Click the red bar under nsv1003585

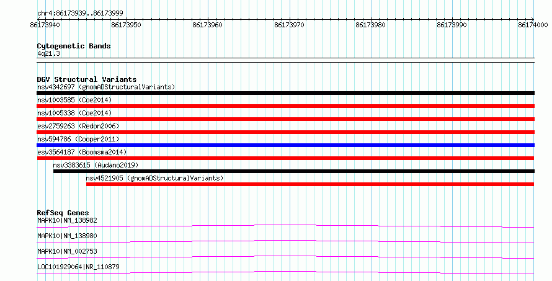[285, 106]
